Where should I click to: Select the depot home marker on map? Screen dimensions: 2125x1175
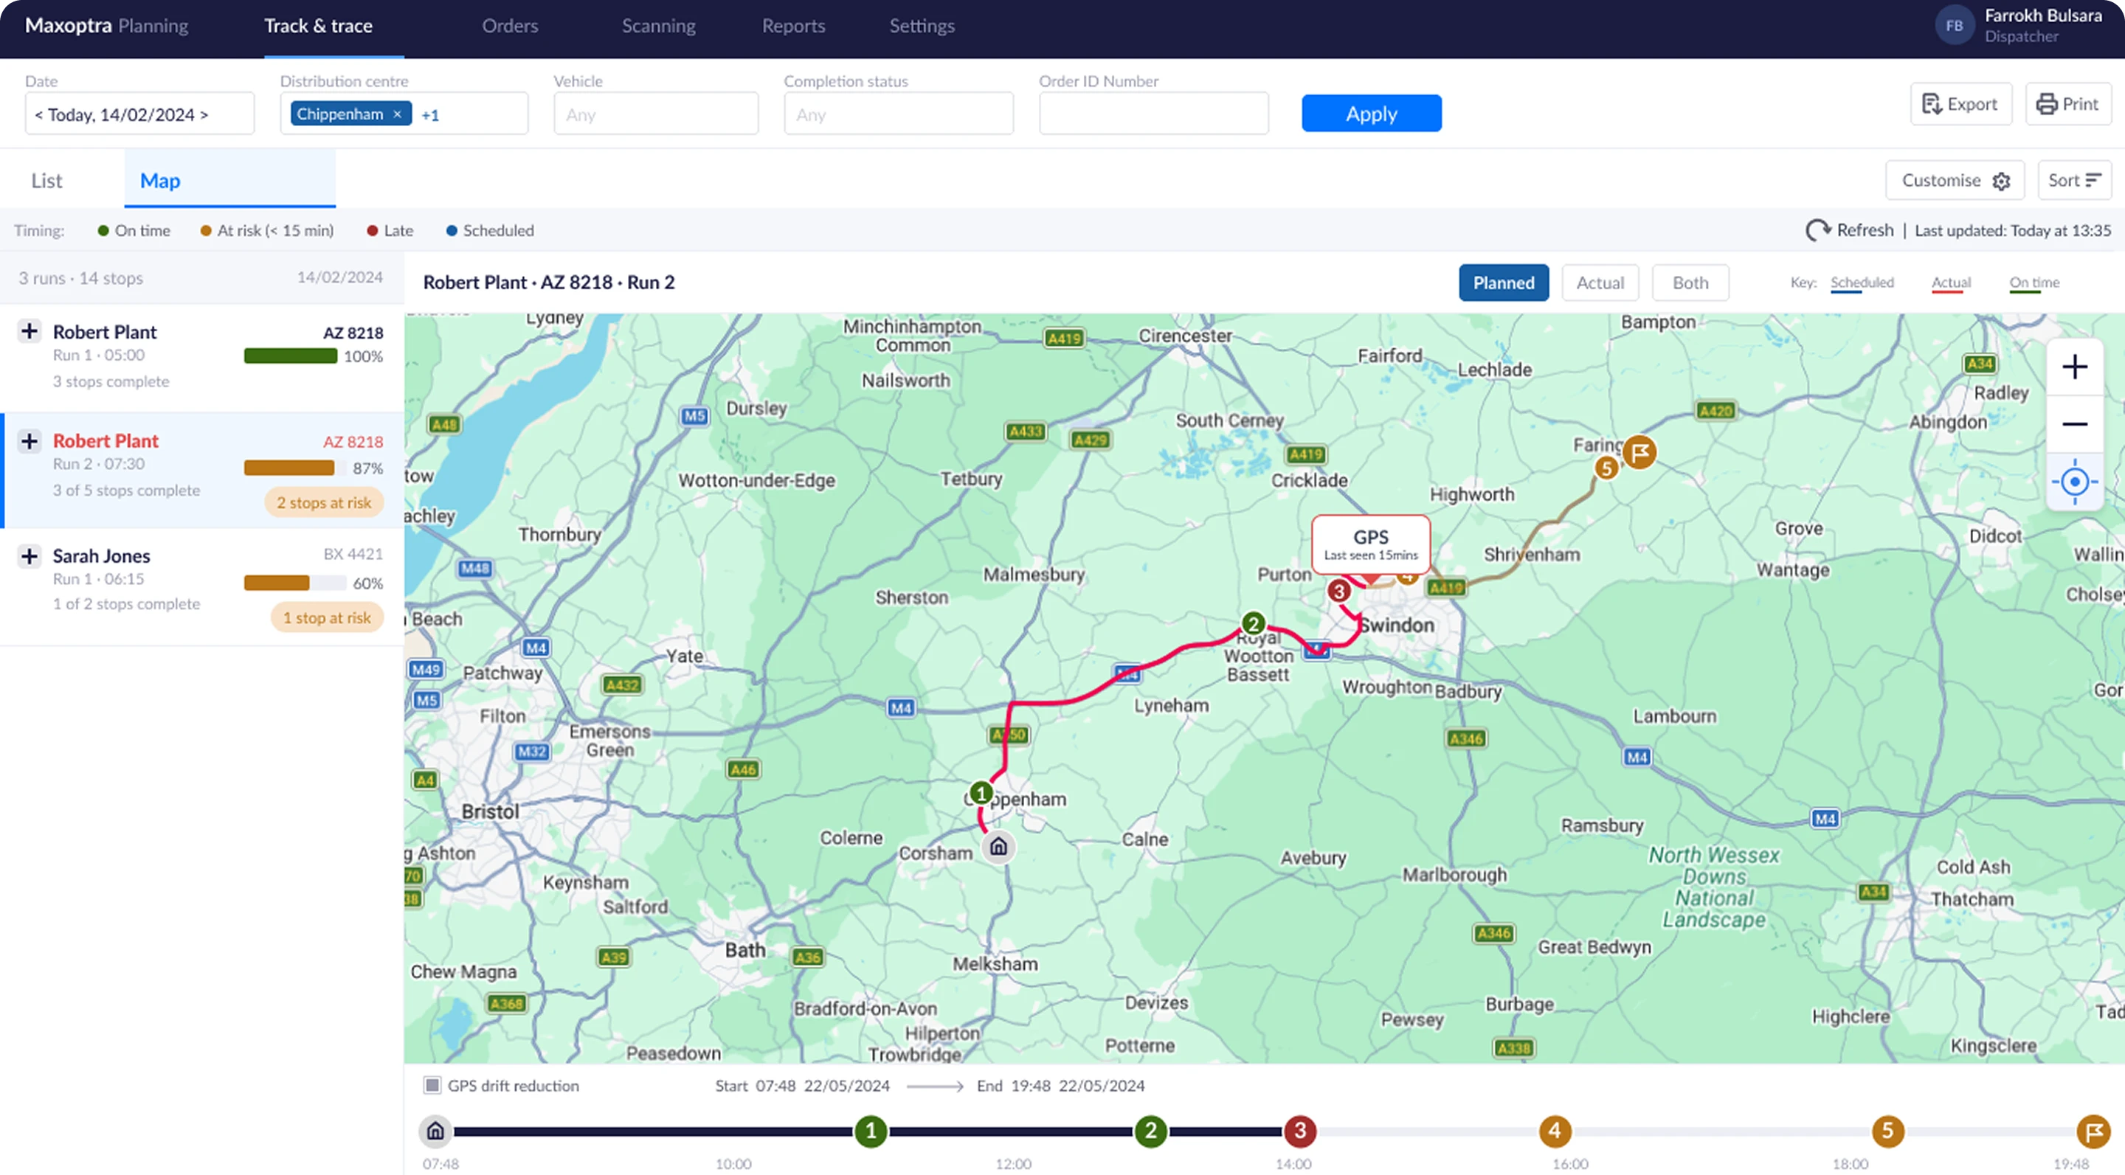click(x=998, y=847)
